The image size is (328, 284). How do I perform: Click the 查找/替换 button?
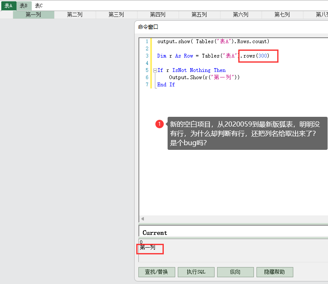tap(156, 272)
